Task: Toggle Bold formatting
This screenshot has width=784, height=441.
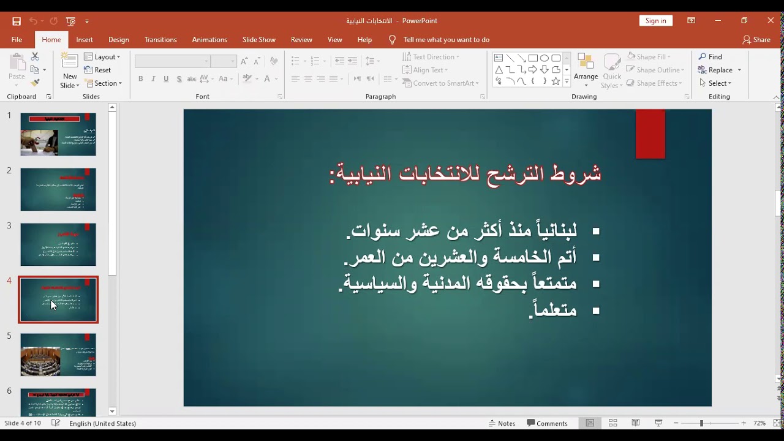Action: (x=141, y=79)
